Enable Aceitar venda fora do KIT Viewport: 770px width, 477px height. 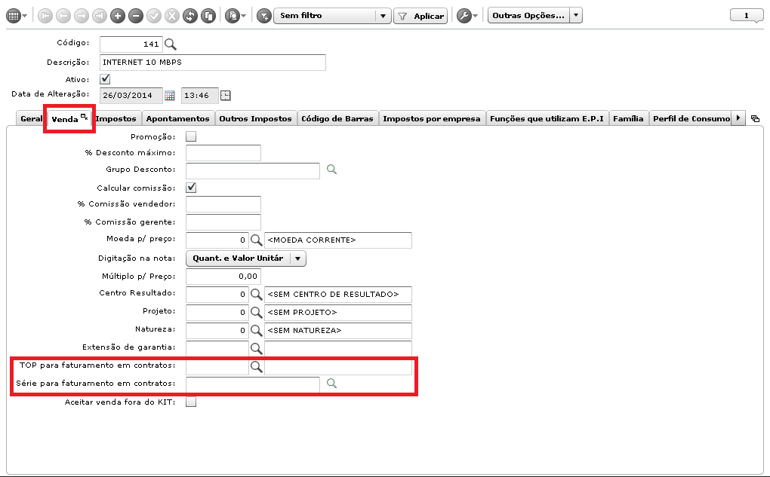point(191,402)
